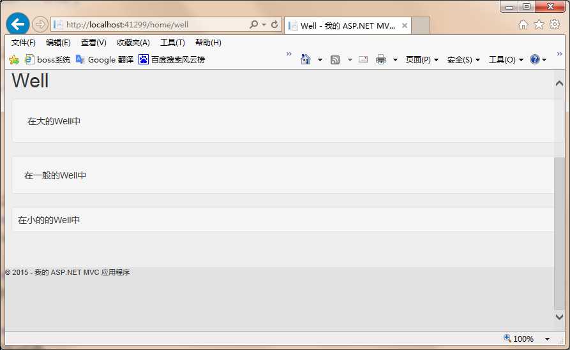Image resolution: width=570 pixels, height=350 pixels.
Task: Select the Well - 我的 ASP.NET MVC tab
Action: [x=347, y=26]
